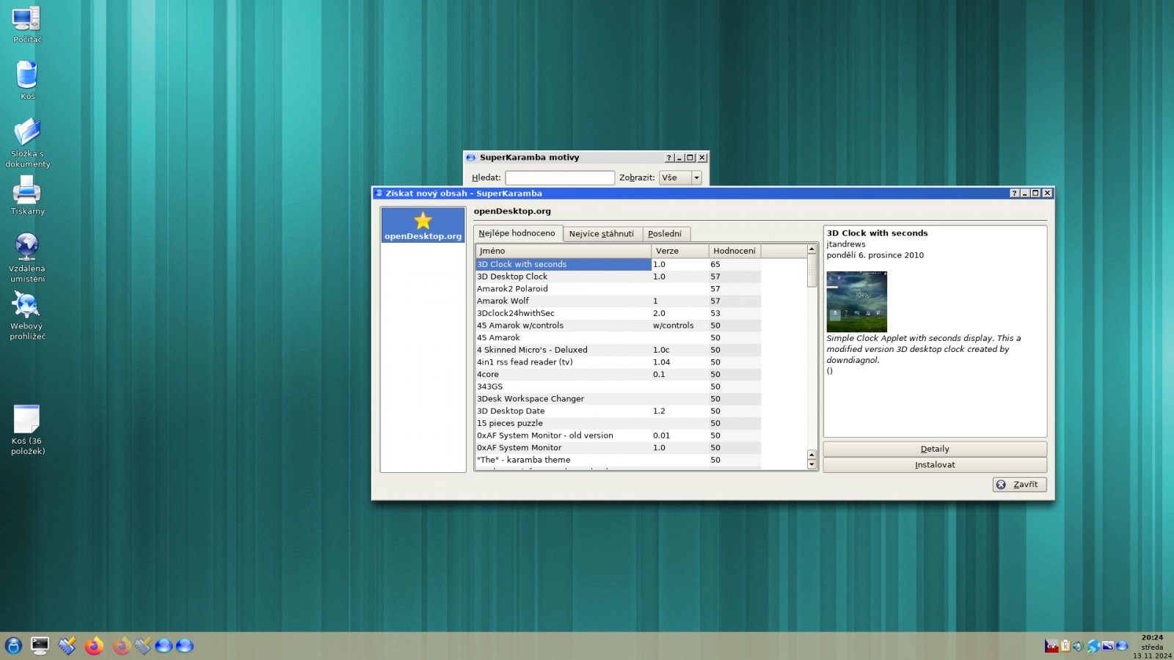
Task: Click the bottom scroll-down arrow of the theme list
Action: pos(812,464)
